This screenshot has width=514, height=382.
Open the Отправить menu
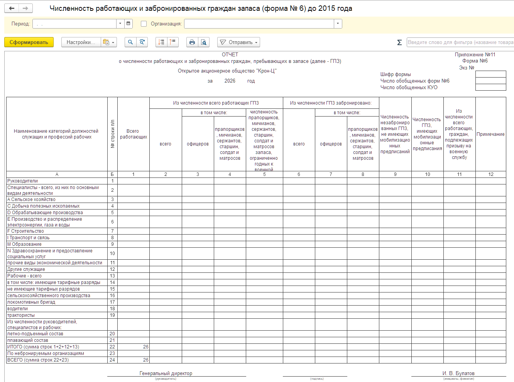click(238, 42)
